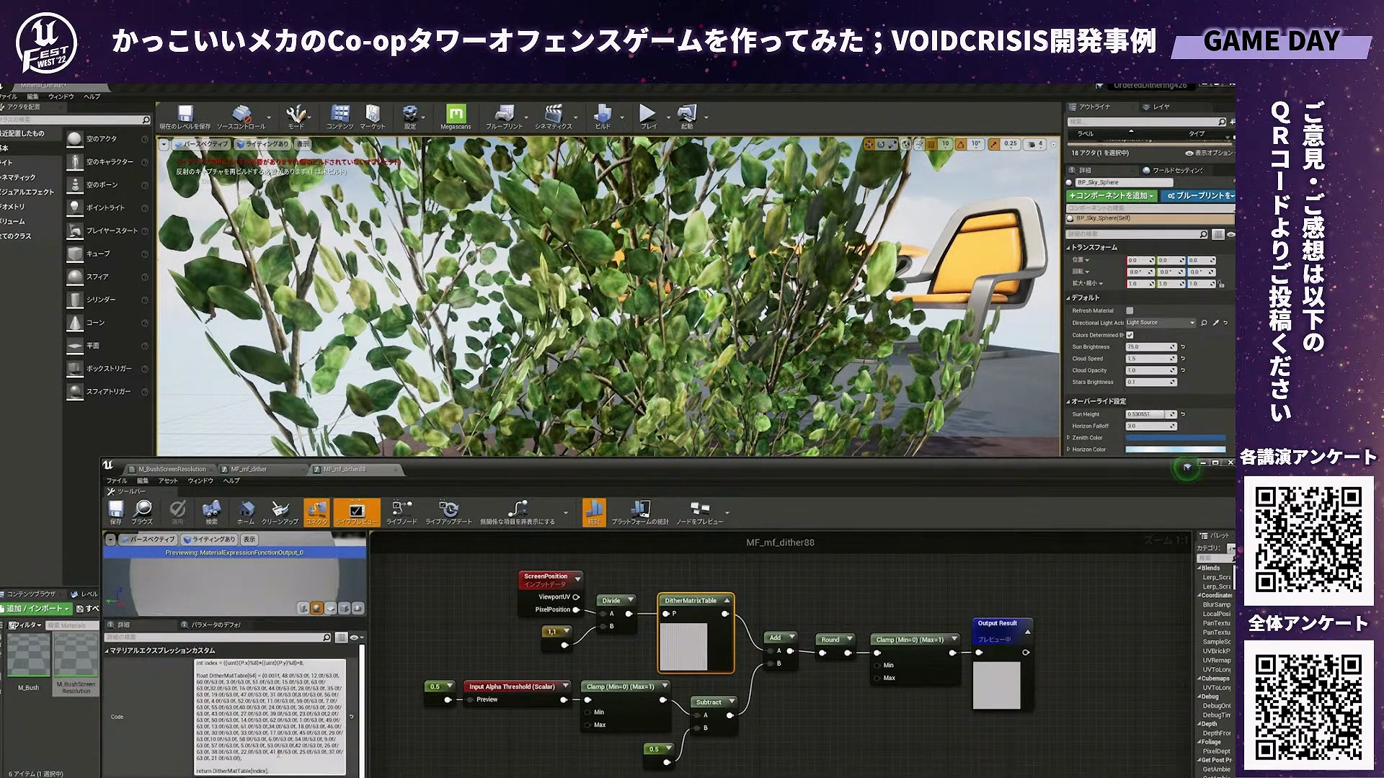
Task: Toggle the Live Preview toolbar icon
Action: 356,511
